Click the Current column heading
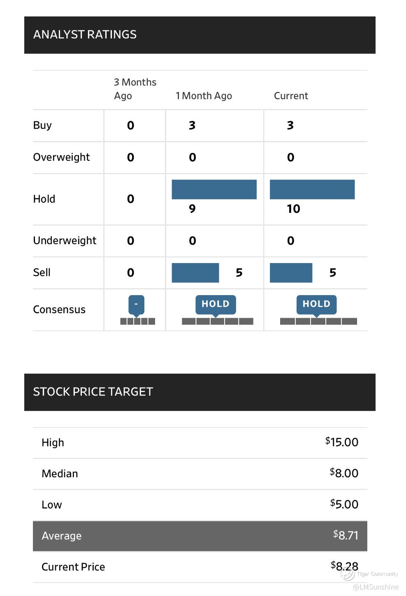The width and height of the screenshot is (406, 596). 291,96
